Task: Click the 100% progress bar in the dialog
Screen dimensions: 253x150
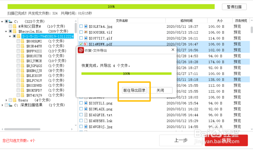Action: pyautogui.click(x=127, y=73)
